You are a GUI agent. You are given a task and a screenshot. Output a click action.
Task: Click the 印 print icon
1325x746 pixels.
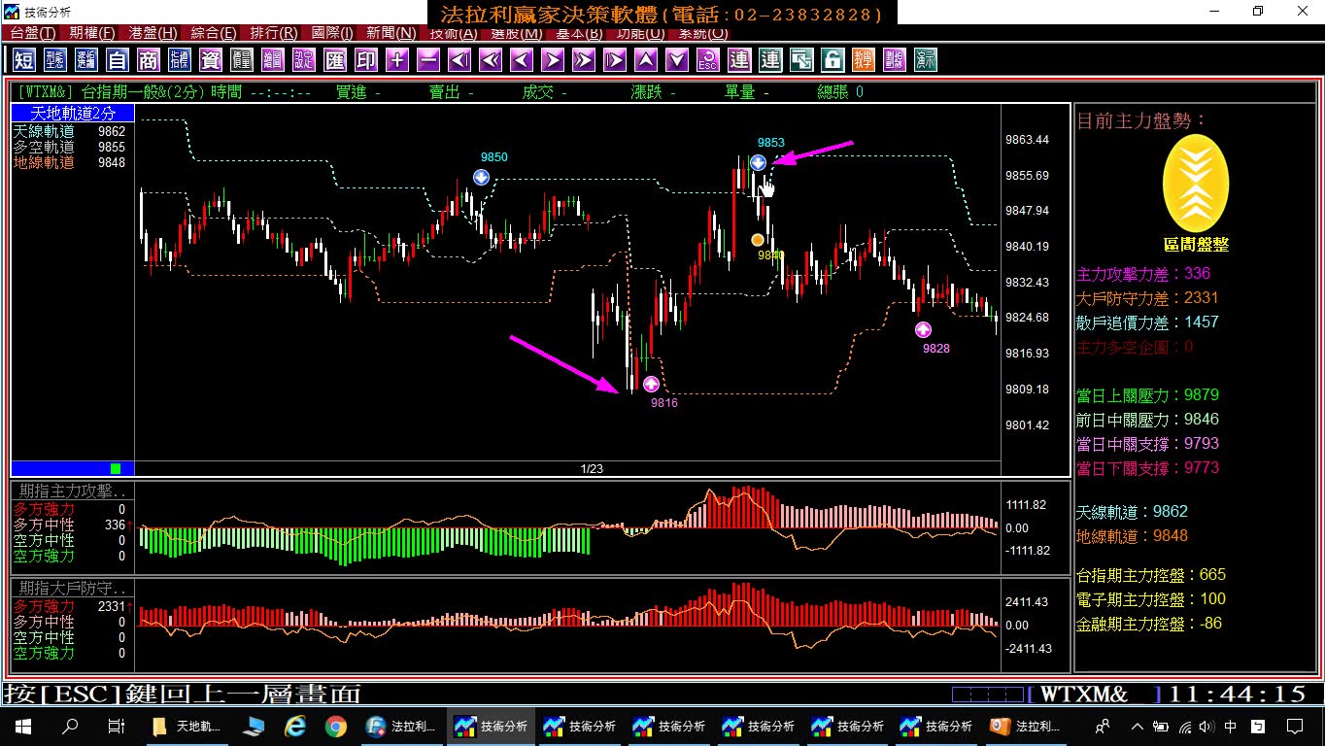click(366, 59)
